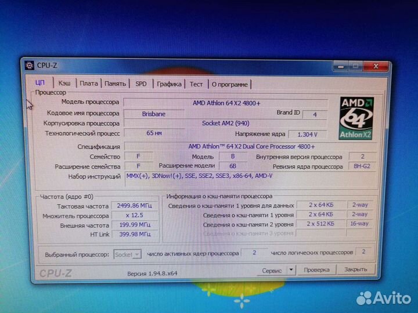Open the Кэш tab
The width and height of the screenshot is (418, 313).
click(64, 83)
